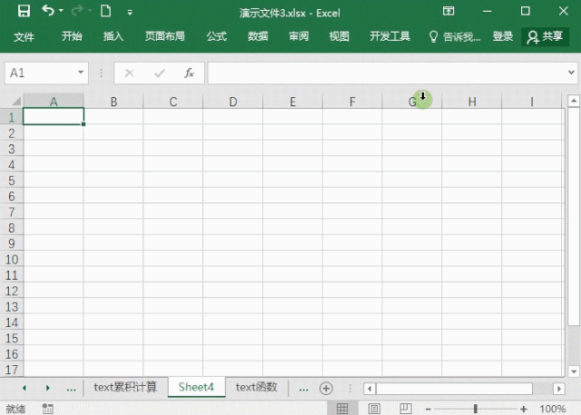Click the horizontal scrollbar right arrow
Viewport: 581px width, 415px height.
pos(559,389)
